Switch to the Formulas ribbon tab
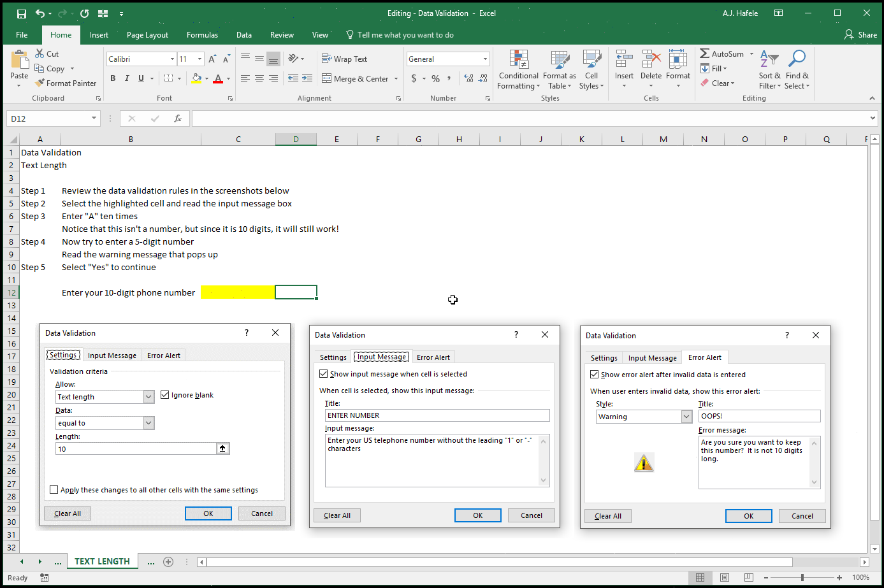884x588 pixels. (x=202, y=35)
